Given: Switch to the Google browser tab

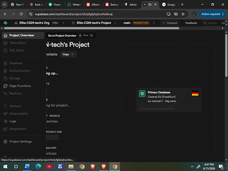Looking at the screenshot, I should (169, 4).
